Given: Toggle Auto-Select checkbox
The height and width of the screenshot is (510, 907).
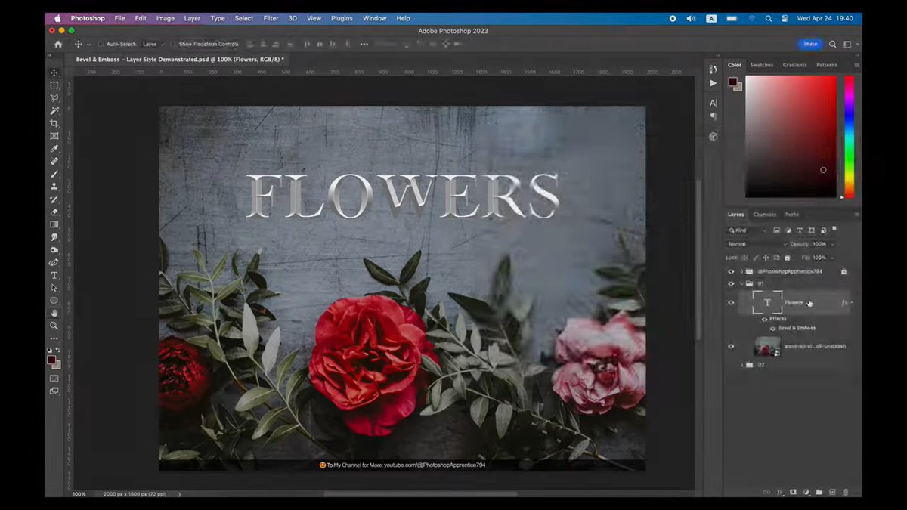Looking at the screenshot, I should pos(101,45).
